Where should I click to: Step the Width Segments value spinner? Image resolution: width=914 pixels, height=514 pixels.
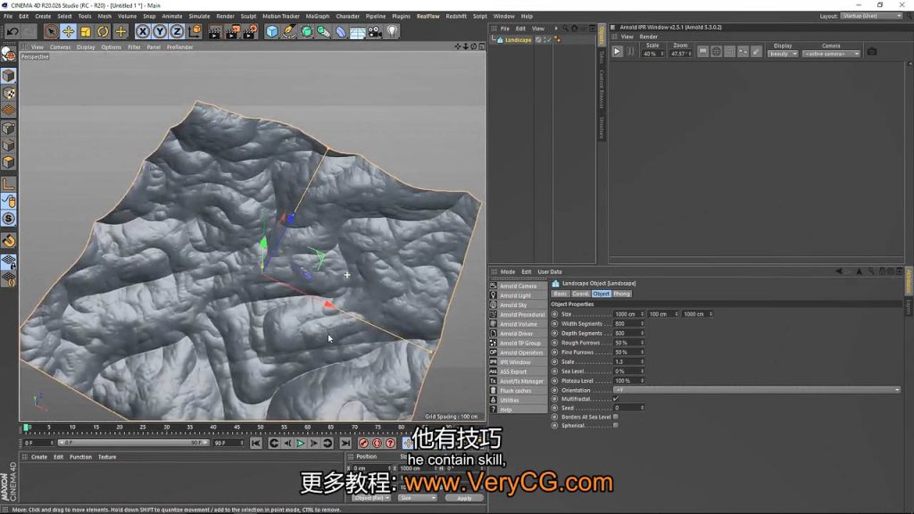(642, 324)
